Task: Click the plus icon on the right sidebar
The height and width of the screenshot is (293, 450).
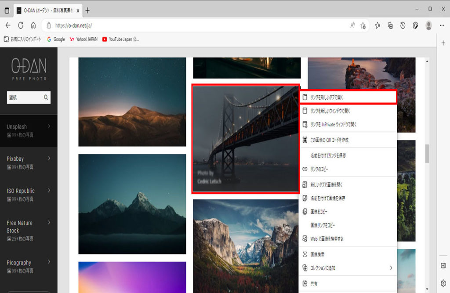Action: 443,43
